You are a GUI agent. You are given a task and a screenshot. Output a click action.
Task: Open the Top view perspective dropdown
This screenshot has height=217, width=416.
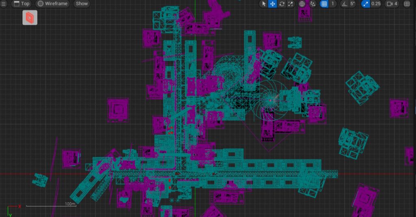click(x=21, y=4)
